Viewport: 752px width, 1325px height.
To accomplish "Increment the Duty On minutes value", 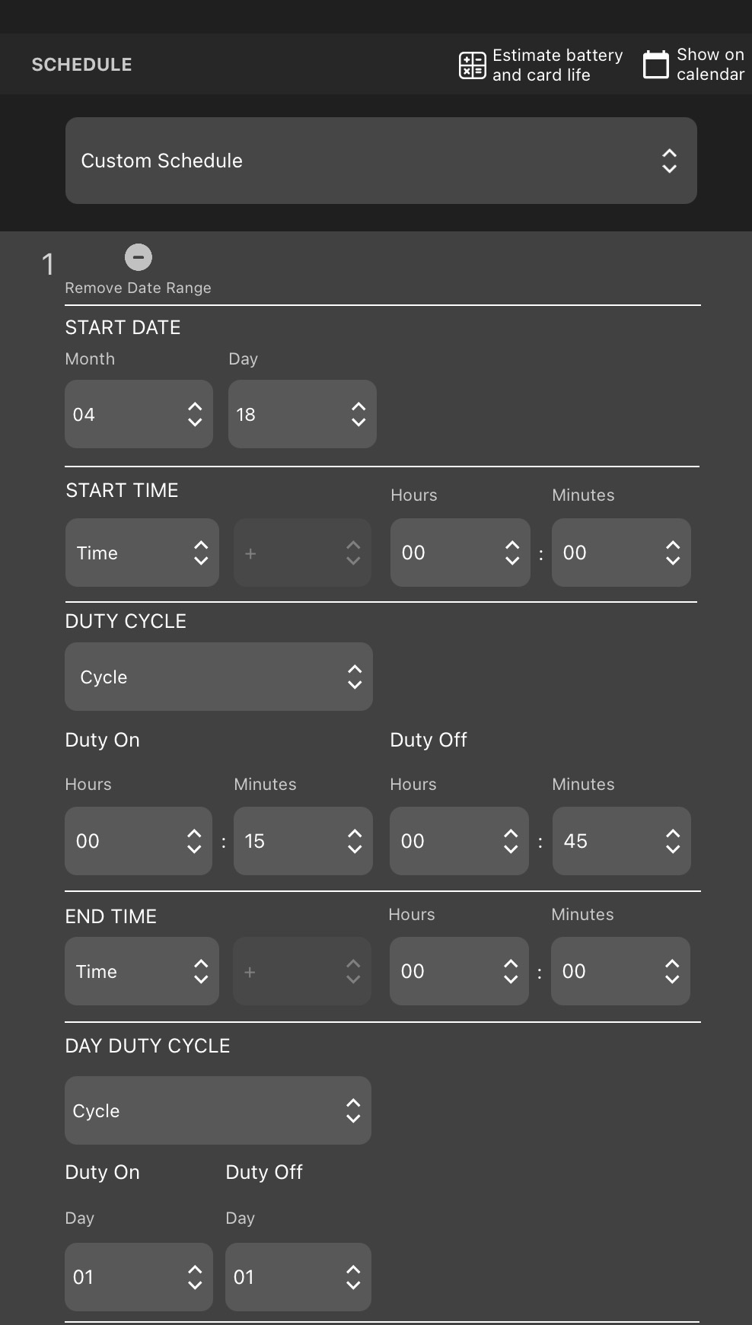I will 355,831.
